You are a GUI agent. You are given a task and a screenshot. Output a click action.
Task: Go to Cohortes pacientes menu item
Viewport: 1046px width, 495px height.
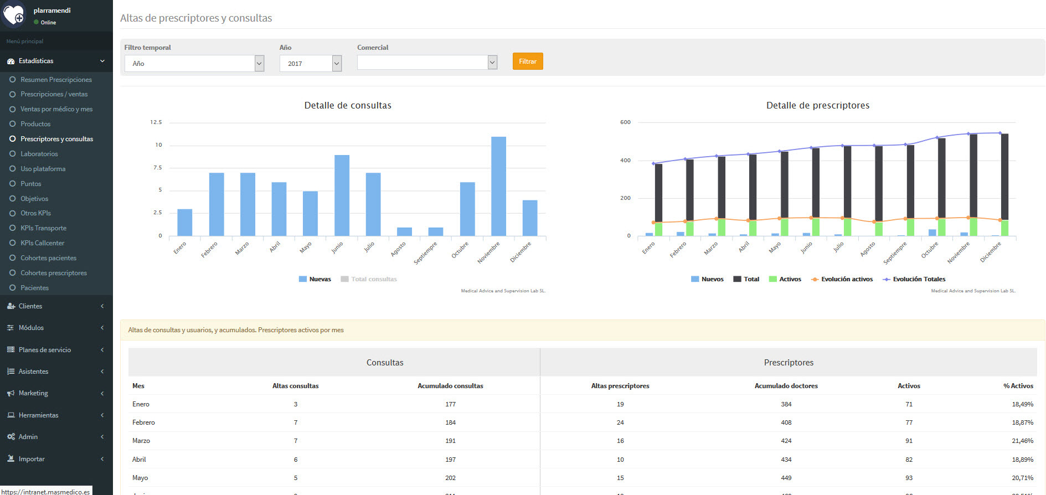tap(48, 258)
